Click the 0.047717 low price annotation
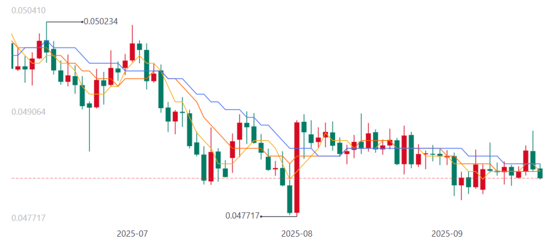The image size is (557, 249). coord(242,216)
